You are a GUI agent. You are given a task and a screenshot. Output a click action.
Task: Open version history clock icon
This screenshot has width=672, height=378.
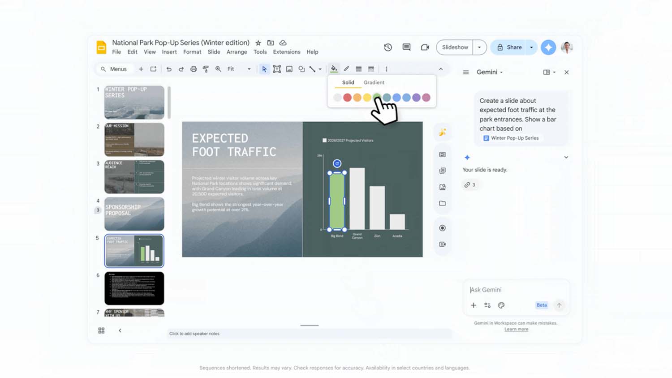(x=388, y=47)
